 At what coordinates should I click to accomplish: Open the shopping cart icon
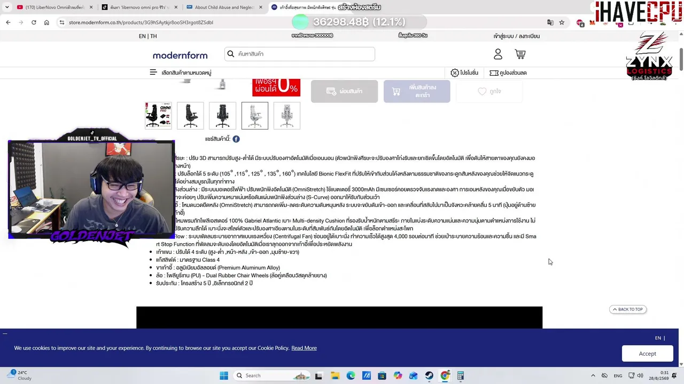click(520, 54)
